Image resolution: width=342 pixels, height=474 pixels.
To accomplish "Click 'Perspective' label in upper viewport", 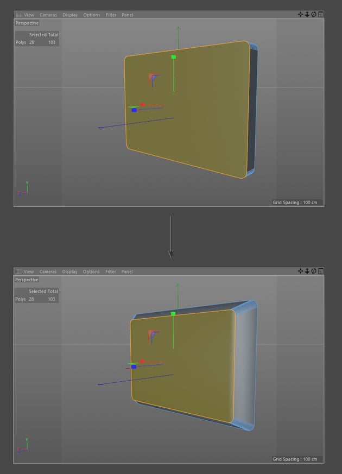I will point(27,23).
